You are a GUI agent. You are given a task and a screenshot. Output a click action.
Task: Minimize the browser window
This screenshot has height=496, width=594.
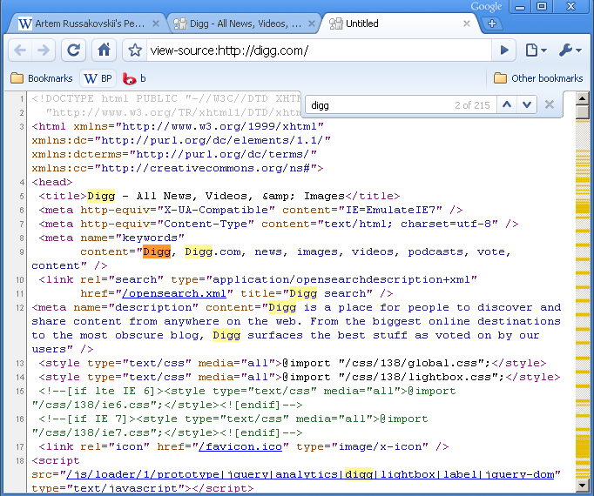tap(520, 6)
